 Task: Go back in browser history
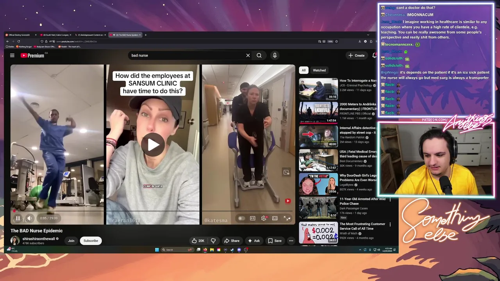point(7,41)
